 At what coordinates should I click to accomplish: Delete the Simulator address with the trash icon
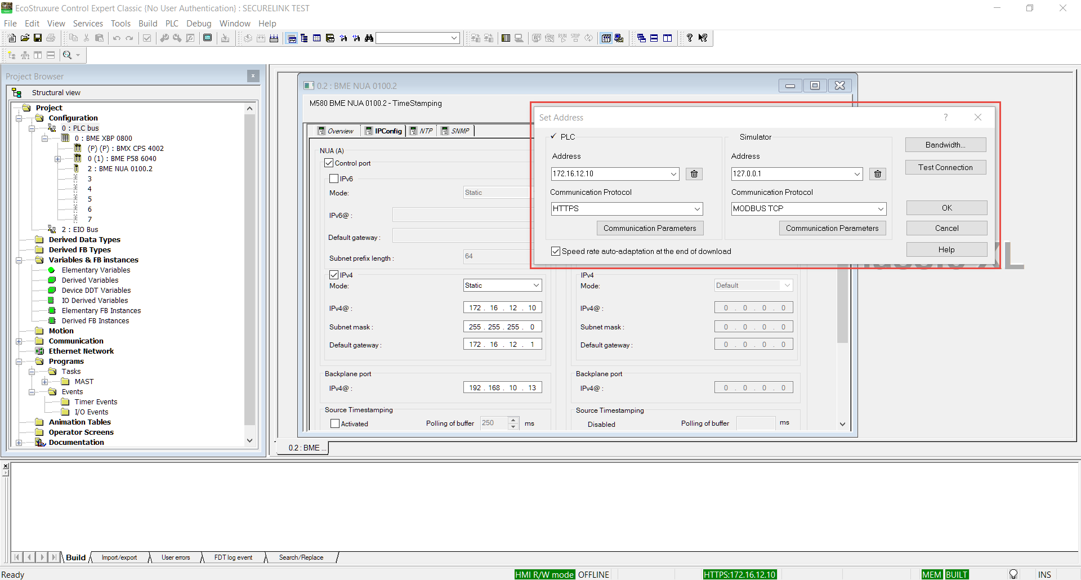pos(878,174)
